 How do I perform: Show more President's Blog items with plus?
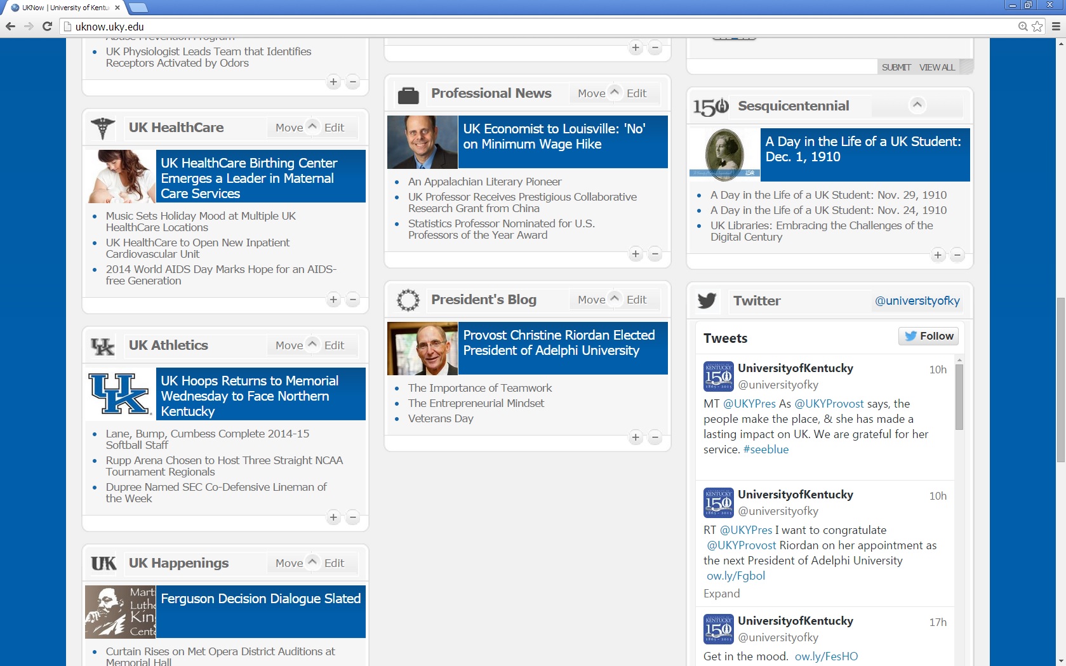click(x=636, y=437)
